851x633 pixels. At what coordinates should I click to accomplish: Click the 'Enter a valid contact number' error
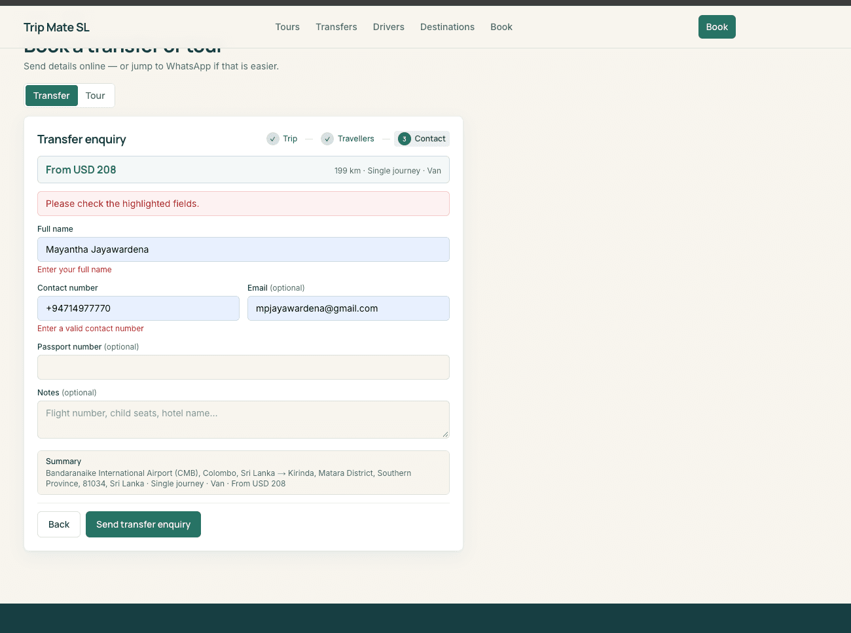(90, 329)
